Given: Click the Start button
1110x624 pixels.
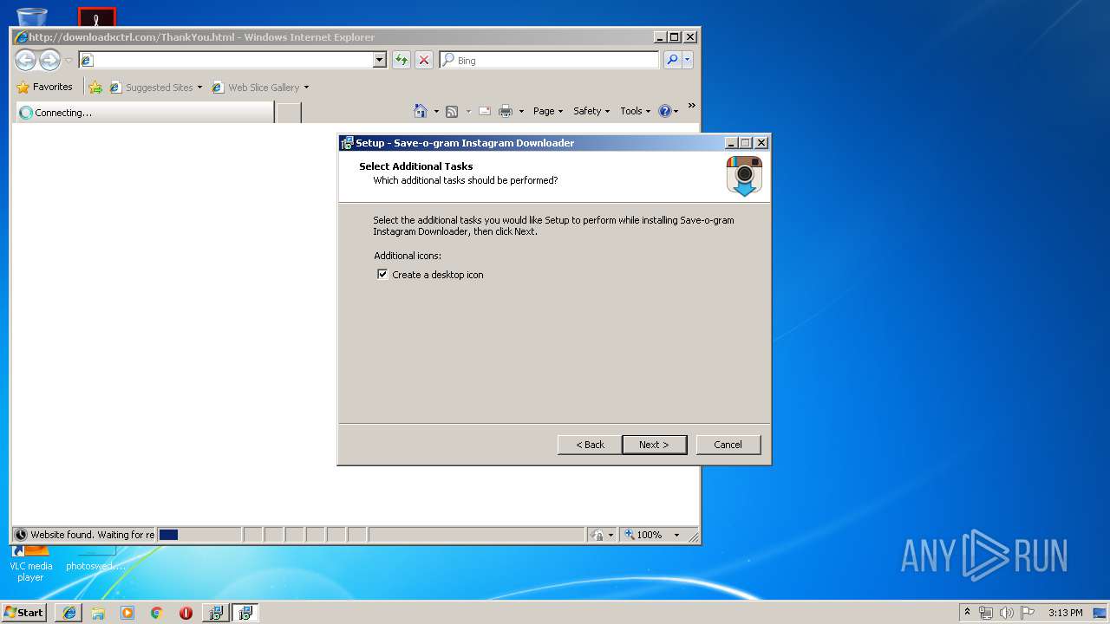Looking at the screenshot, I should point(24,612).
